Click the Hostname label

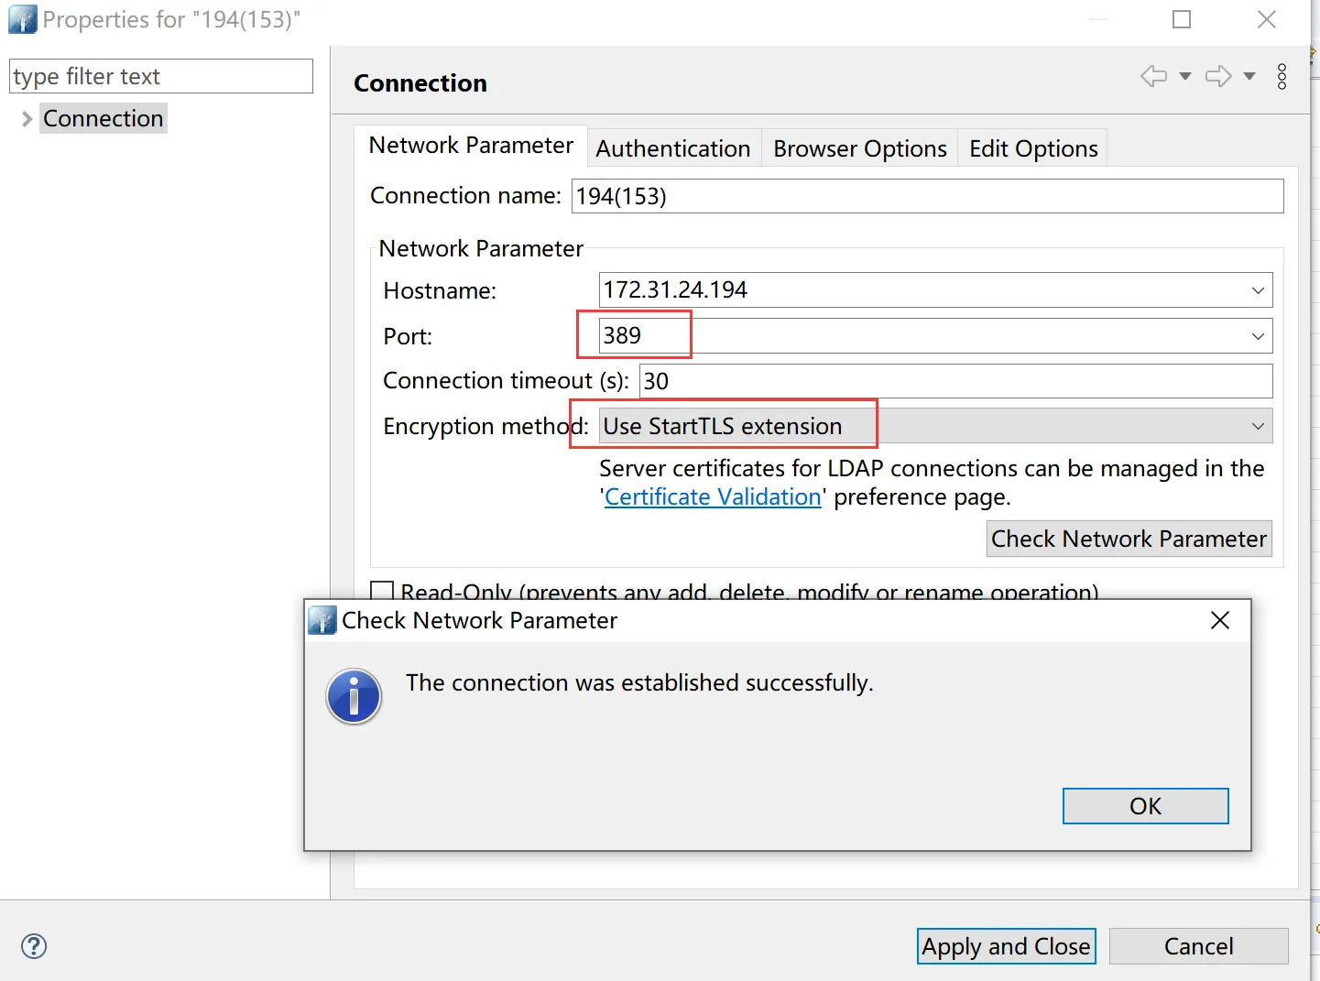[440, 290]
